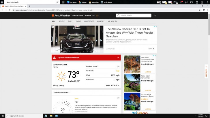Viewport: 210px width, 118px height.
Task: Click Visit Site for Tofino Motel Harbourview
Action: (x=148, y=90)
